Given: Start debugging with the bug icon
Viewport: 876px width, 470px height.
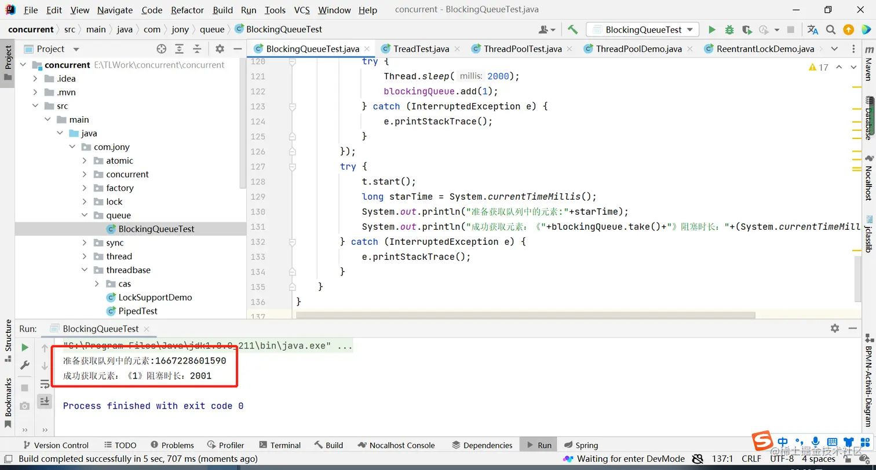Looking at the screenshot, I should click(729, 30).
